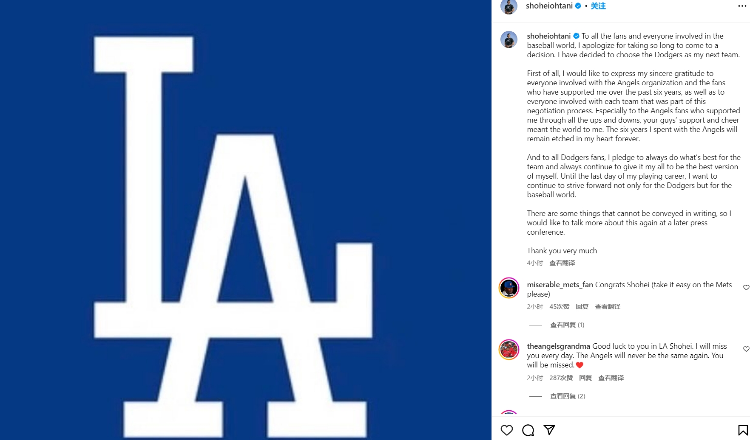Image resolution: width=750 pixels, height=440 pixels.
Task: Click 查看翻译 under the post caption
Action: (562, 263)
